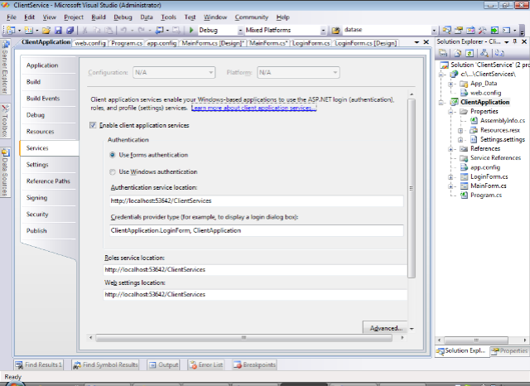Viewport: 530px width, 386px height.
Task: Open the Server Explorer side tab
Action: point(5,67)
